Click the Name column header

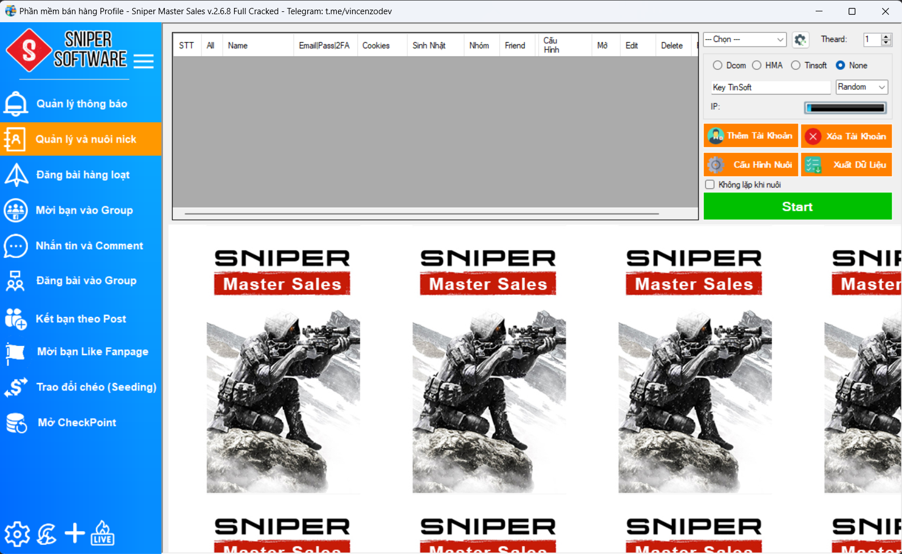pos(258,45)
